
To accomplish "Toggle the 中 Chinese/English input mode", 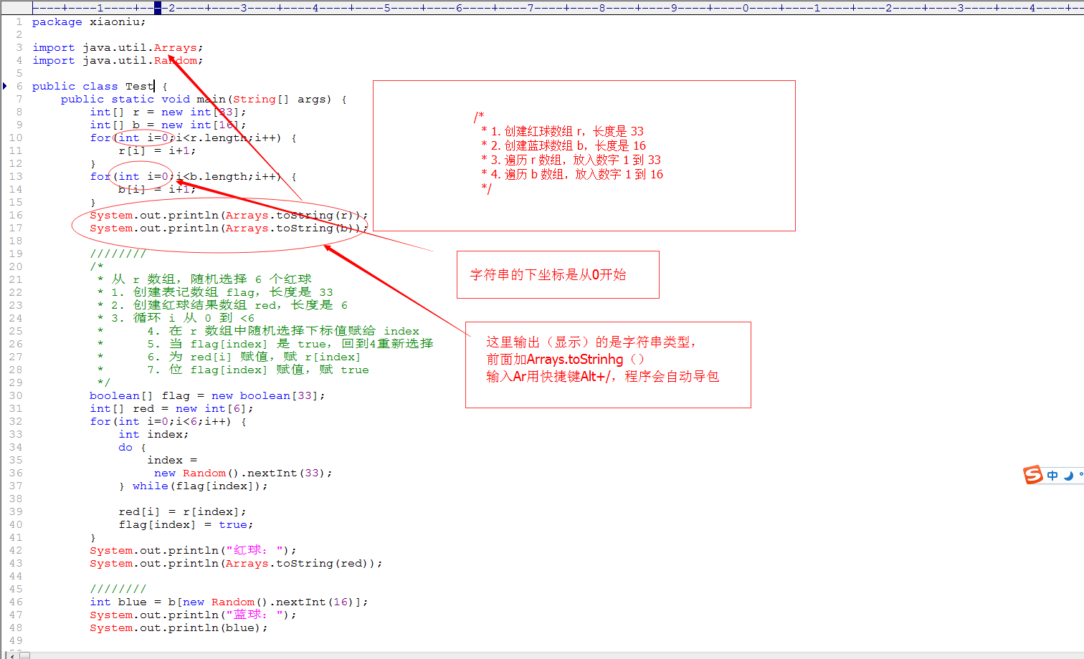I will [1052, 476].
